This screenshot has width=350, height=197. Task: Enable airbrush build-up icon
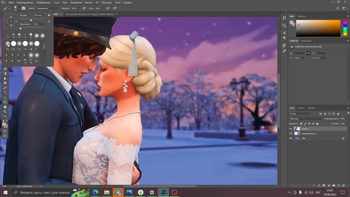tap(108, 8)
